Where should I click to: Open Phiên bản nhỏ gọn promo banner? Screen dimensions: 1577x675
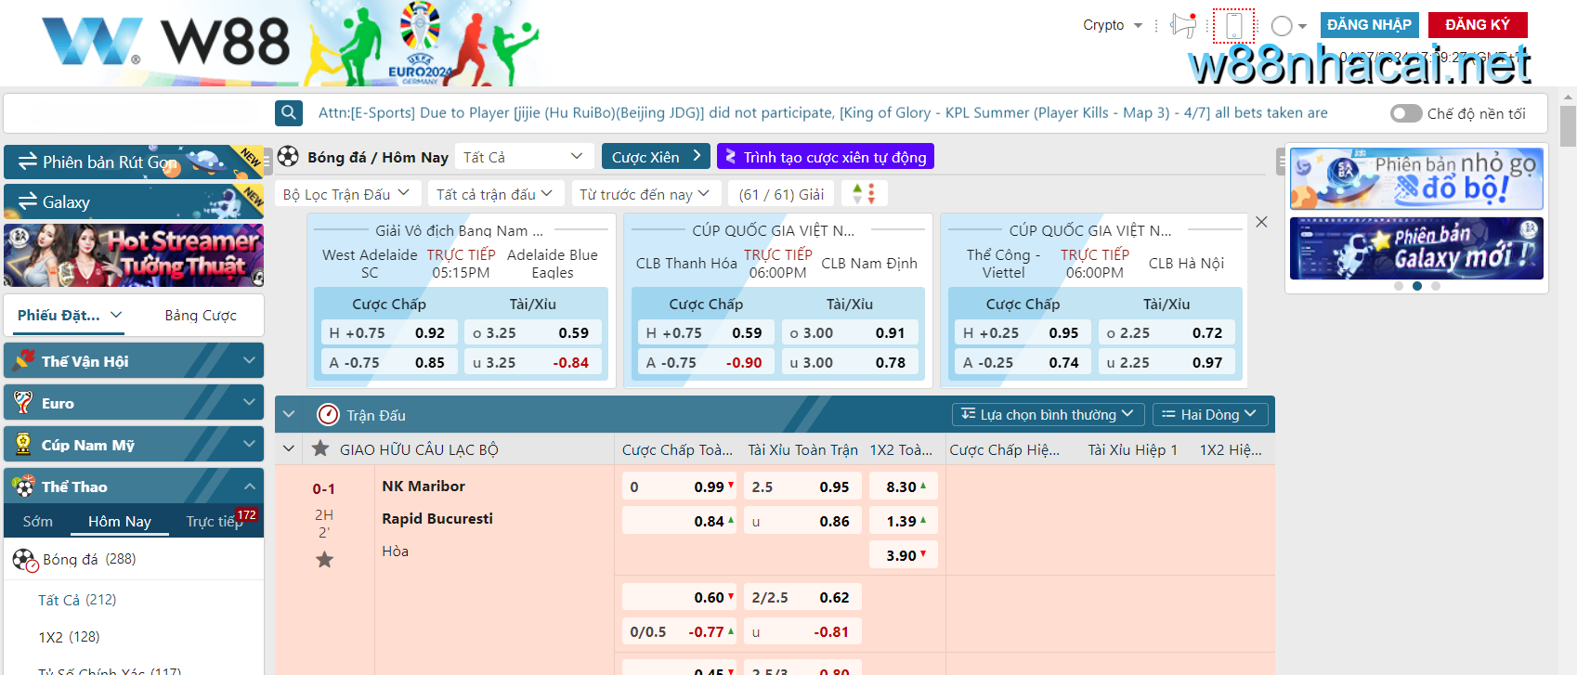click(1416, 178)
